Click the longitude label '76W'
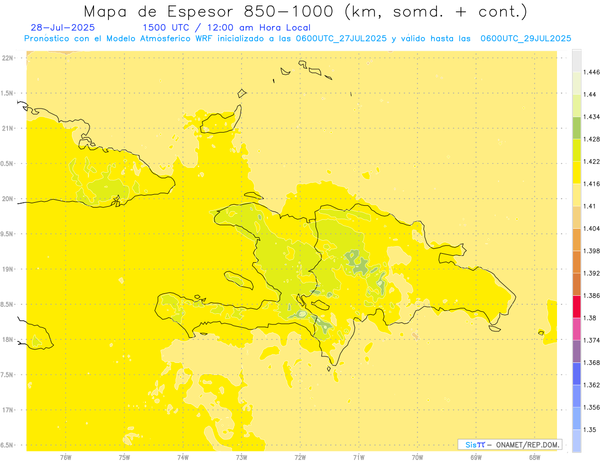This screenshot has width=600, height=464. tap(65, 457)
